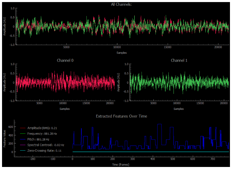Click the 'All Channels:' plot title
The height and width of the screenshot is (169, 232).
(x=121, y=4)
